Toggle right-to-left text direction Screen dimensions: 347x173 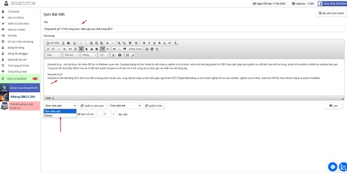pyautogui.click(x=108, y=49)
